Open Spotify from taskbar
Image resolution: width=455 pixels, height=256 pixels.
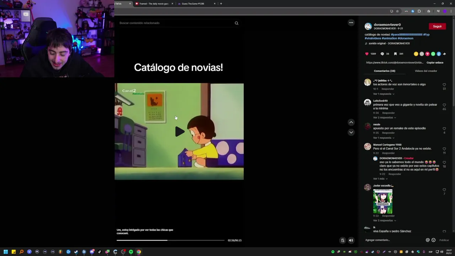click(x=131, y=252)
